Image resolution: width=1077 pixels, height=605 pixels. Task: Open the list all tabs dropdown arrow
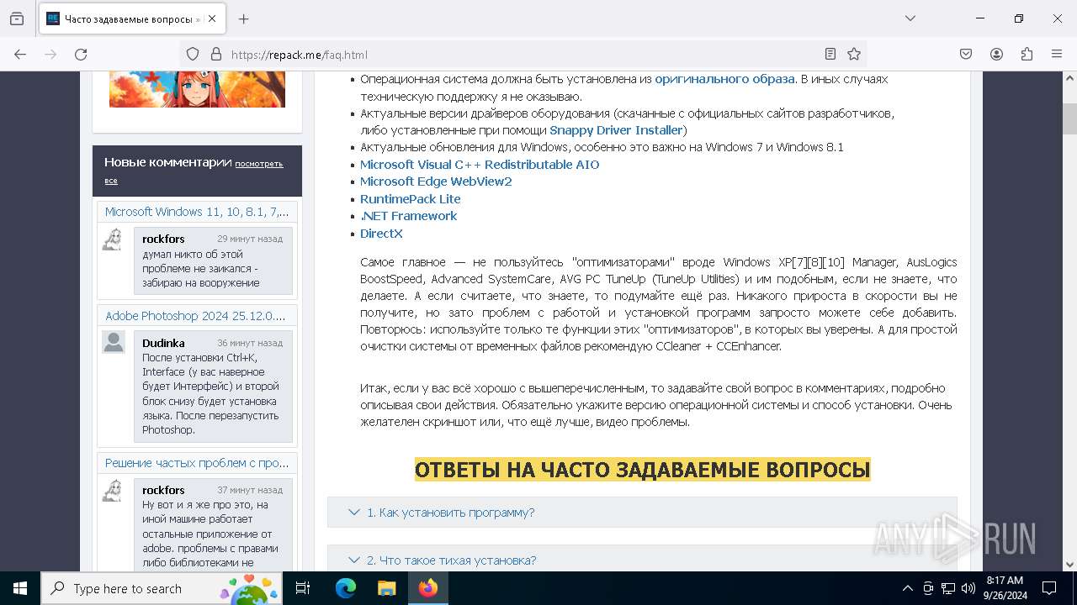pos(910,18)
